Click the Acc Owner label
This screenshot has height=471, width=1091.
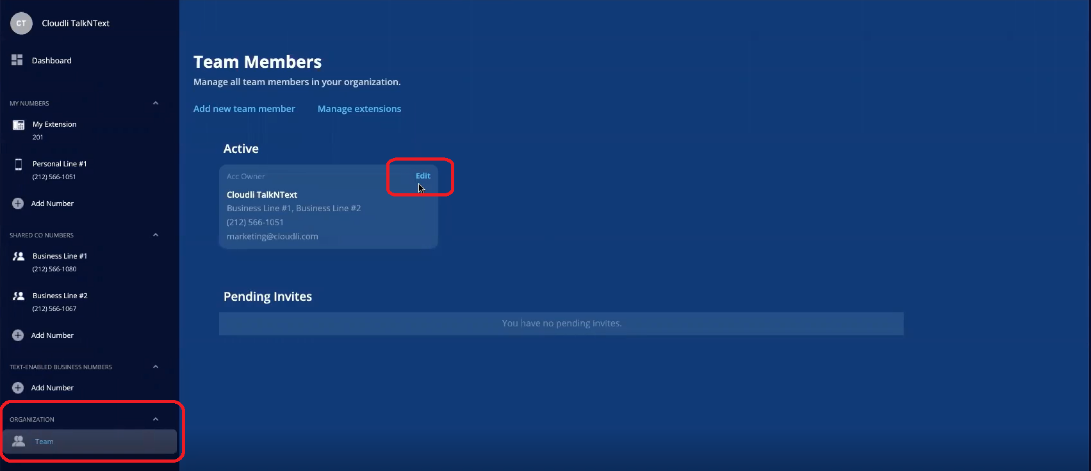coord(246,177)
